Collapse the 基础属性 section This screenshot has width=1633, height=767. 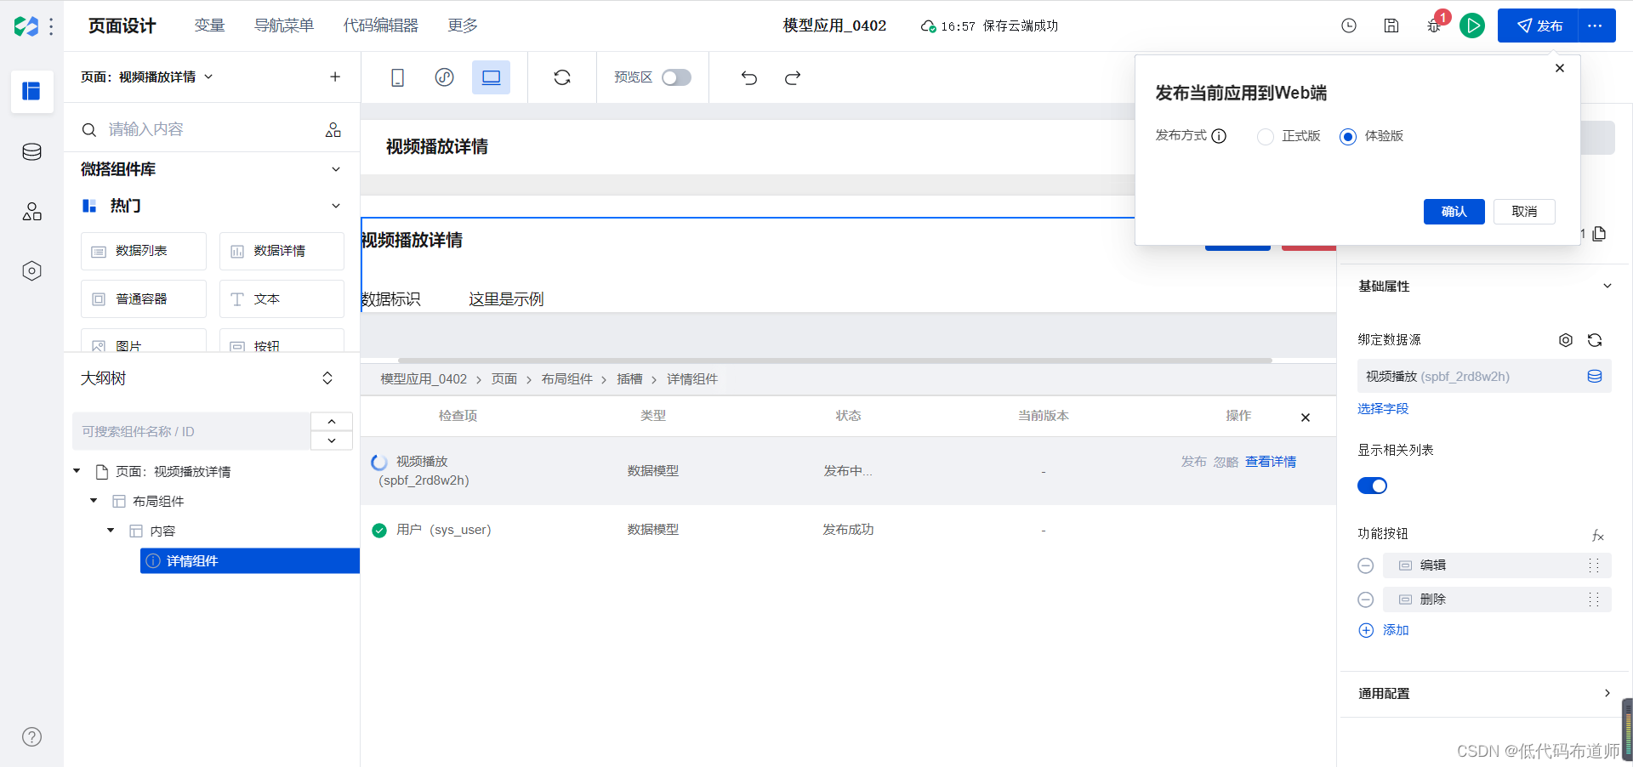1607,287
